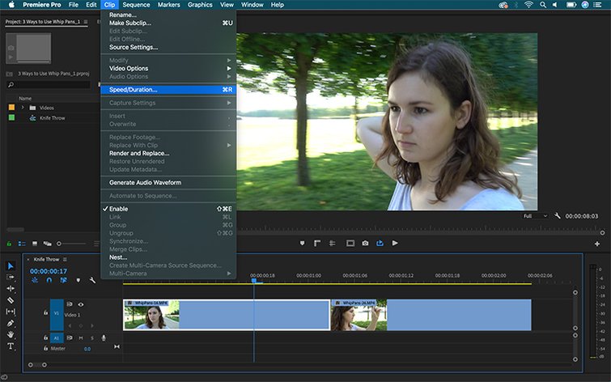
Task: Toggle Snap magnet in the timeline
Action: pyautogui.click(x=49, y=281)
